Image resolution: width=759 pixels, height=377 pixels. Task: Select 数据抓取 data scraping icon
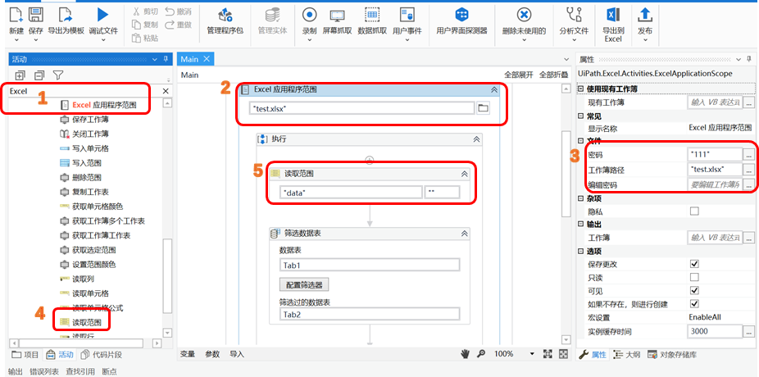coord(372,15)
